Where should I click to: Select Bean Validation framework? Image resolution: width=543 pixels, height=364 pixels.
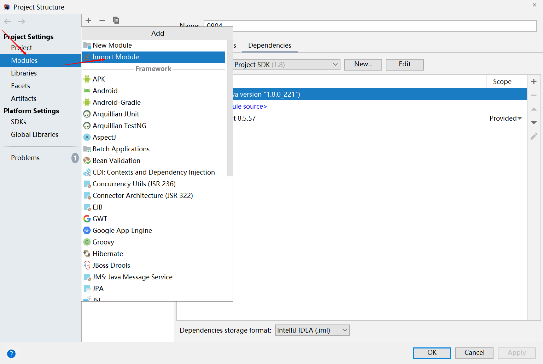pos(153,160)
